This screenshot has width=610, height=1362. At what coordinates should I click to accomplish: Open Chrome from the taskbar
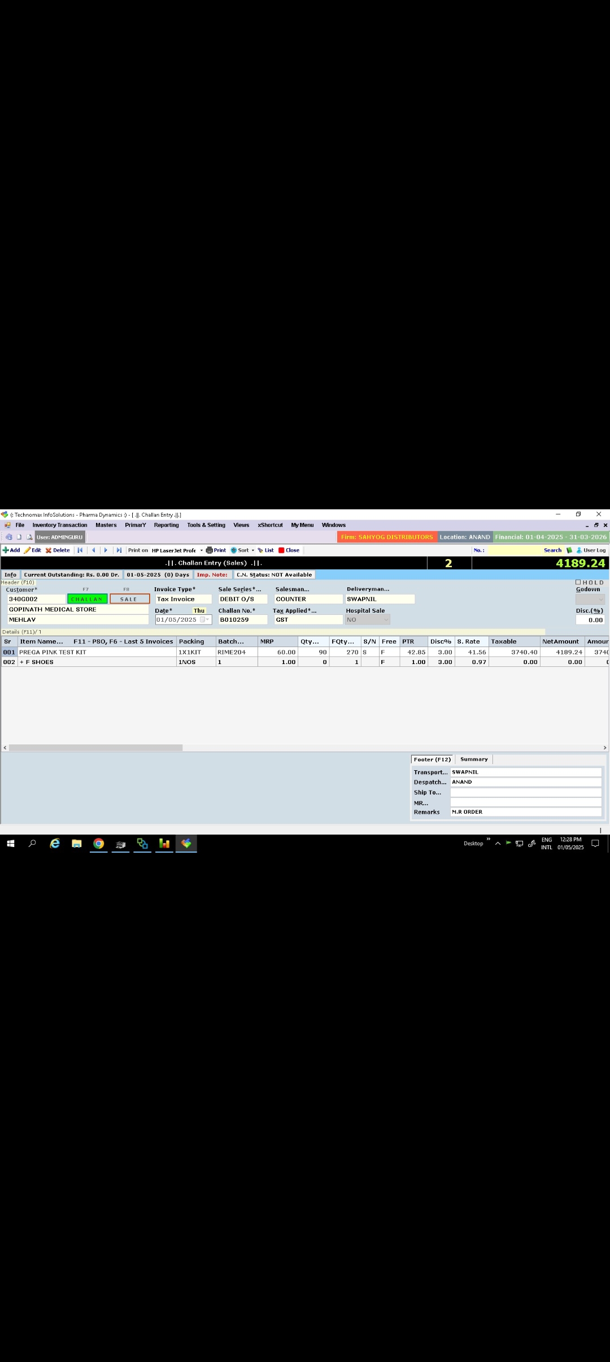99,844
